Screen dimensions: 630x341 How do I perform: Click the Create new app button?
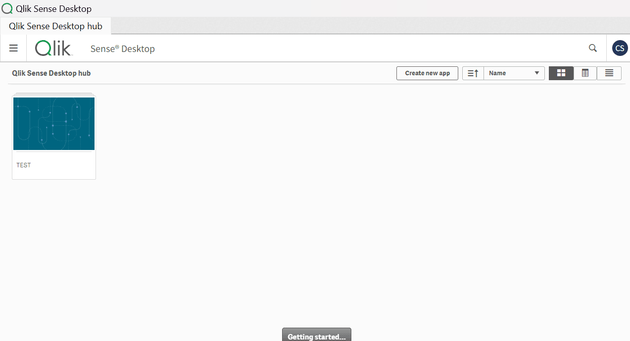point(427,73)
